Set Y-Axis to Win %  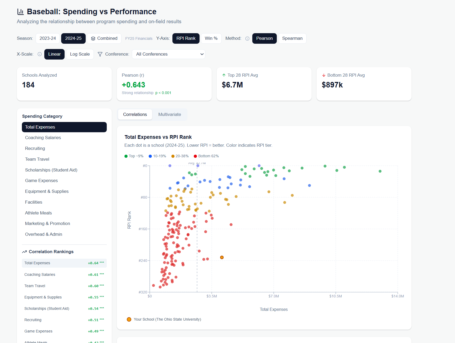pyautogui.click(x=211, y=38)
